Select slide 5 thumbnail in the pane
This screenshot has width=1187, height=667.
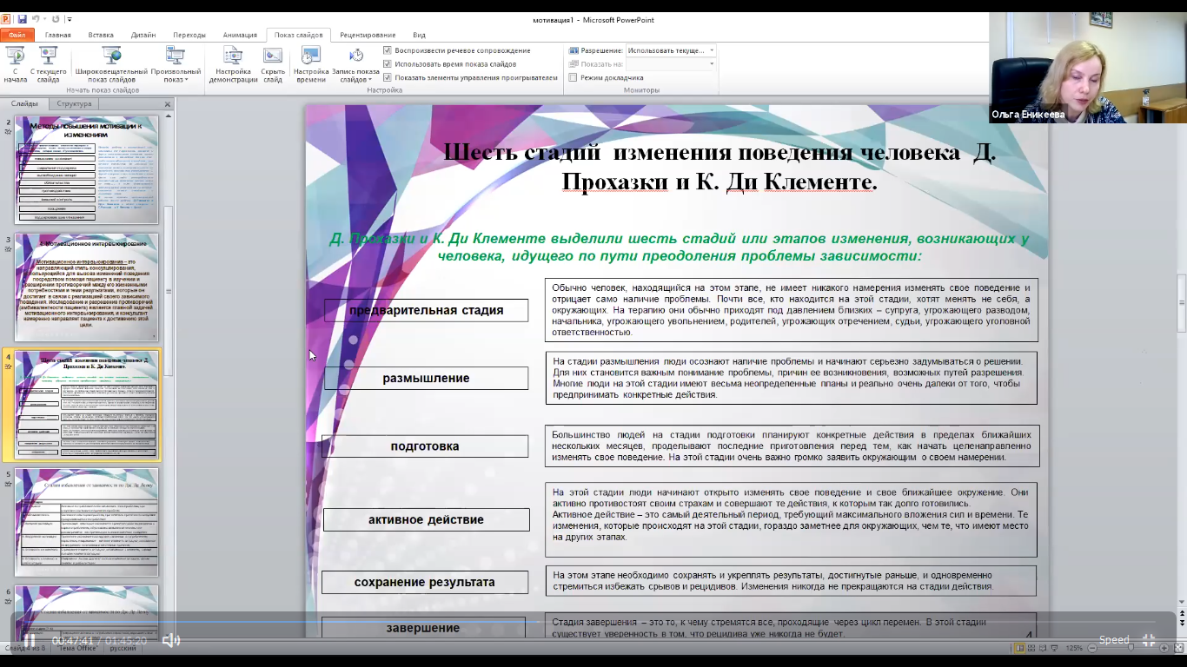87,522
